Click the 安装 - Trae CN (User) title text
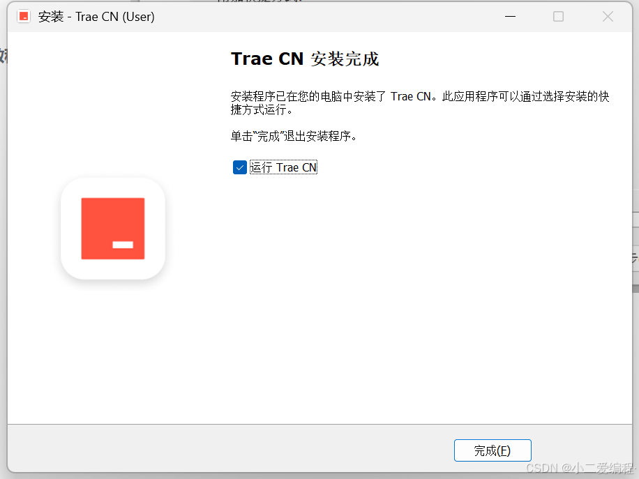Image resolution: width=639 pixels, height=479 pixels. point(96,17)
